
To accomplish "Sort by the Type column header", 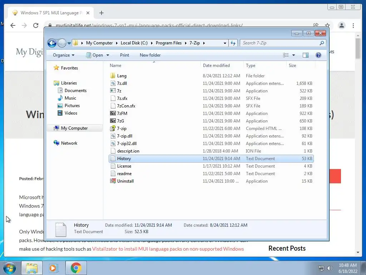I will tap(265, 66).
